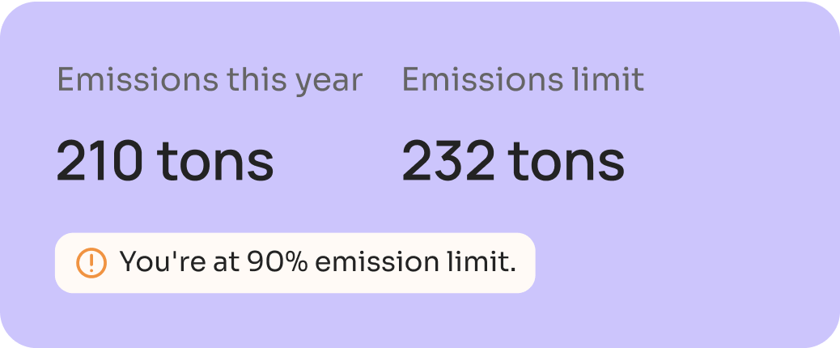Click the "232 tons" limit value
840x348 pixels.
click(513, 161)
